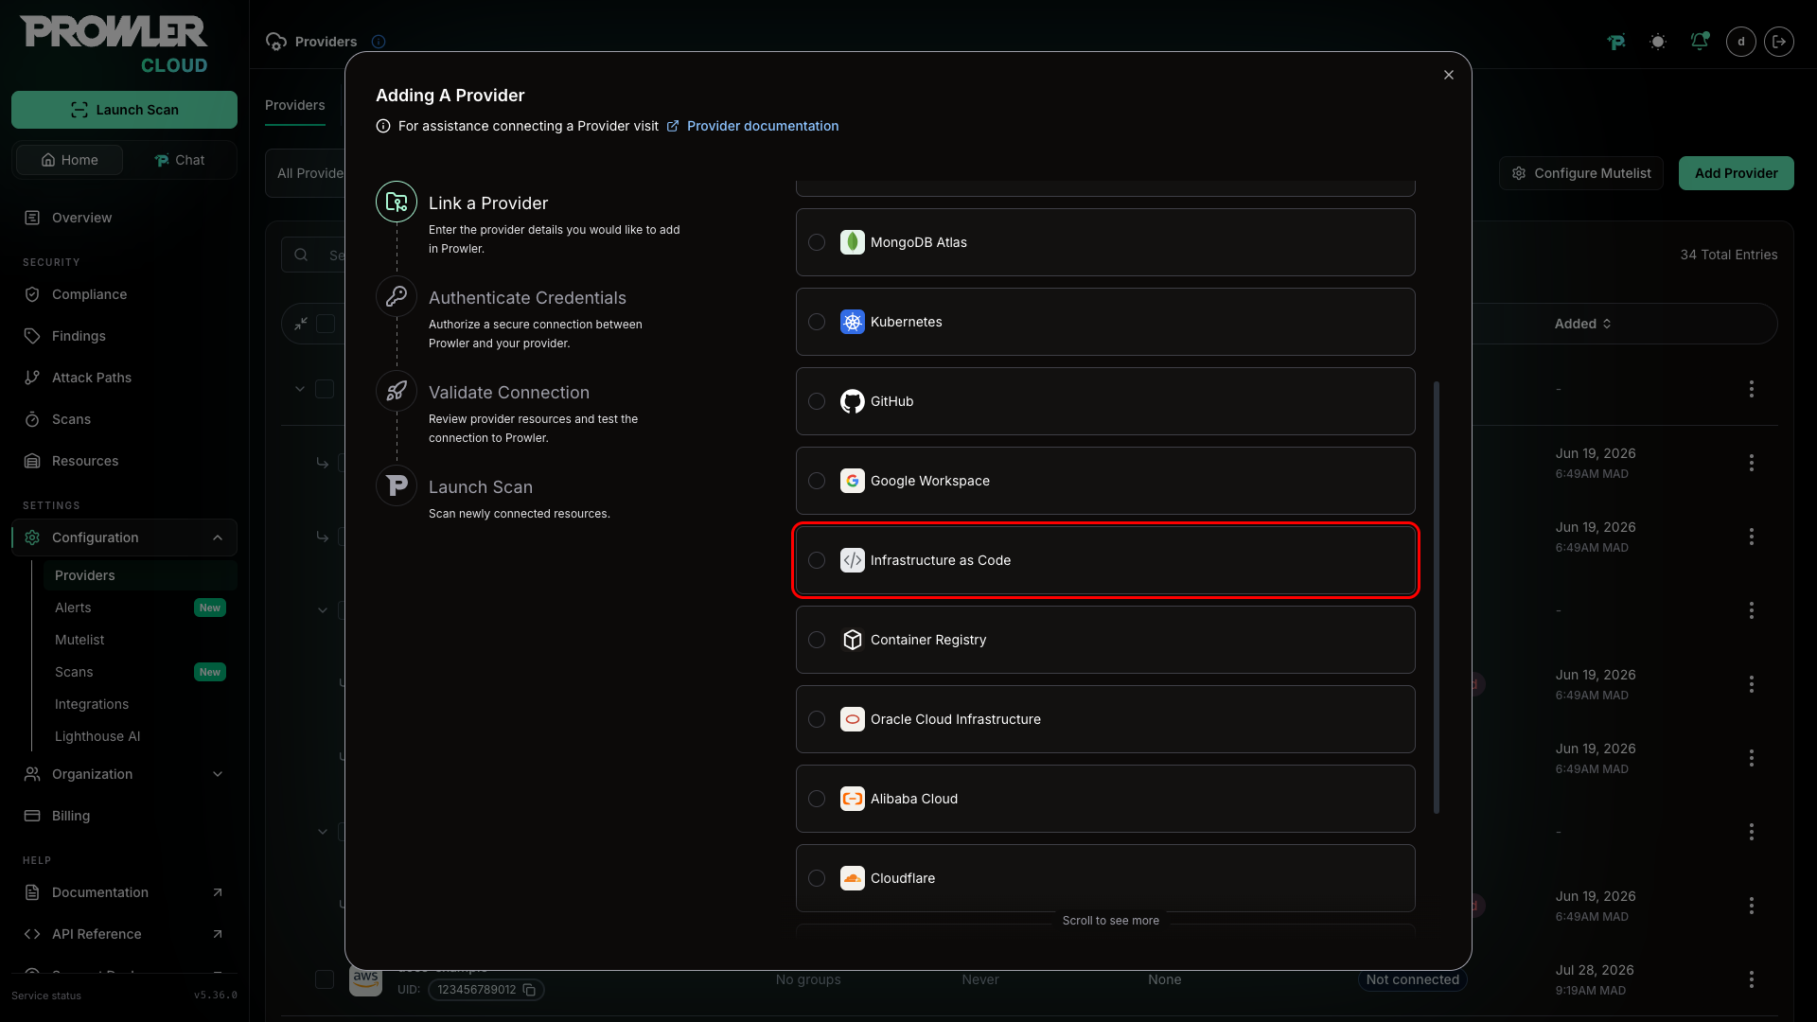1817x1022 pixels.
Task: Click the Prowler Cloud logo
Action: coord(114,44)
